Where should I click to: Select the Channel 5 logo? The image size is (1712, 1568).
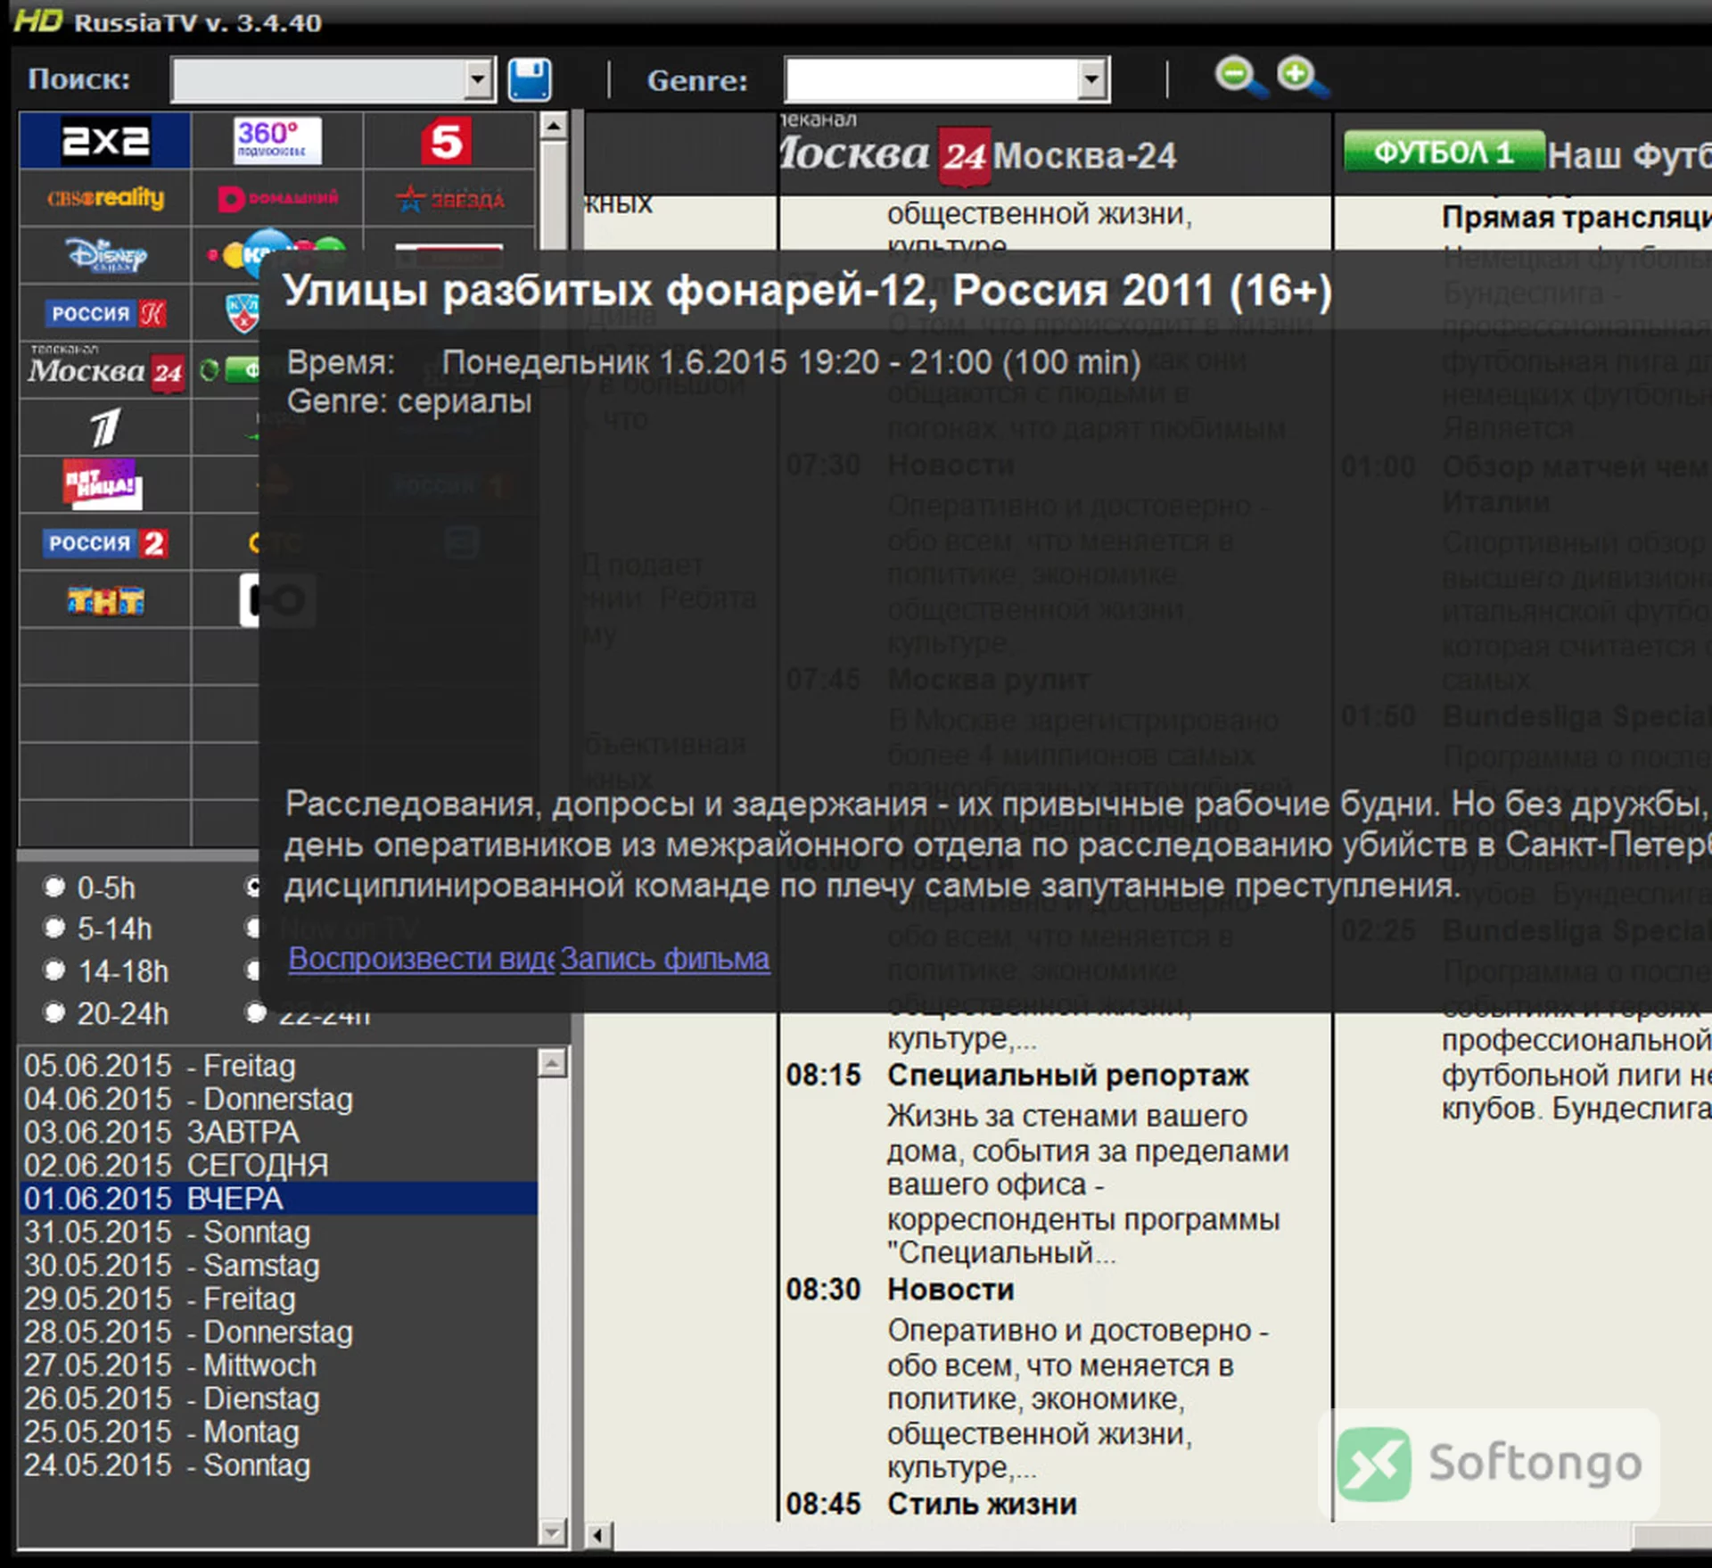(x=448, y=140)
